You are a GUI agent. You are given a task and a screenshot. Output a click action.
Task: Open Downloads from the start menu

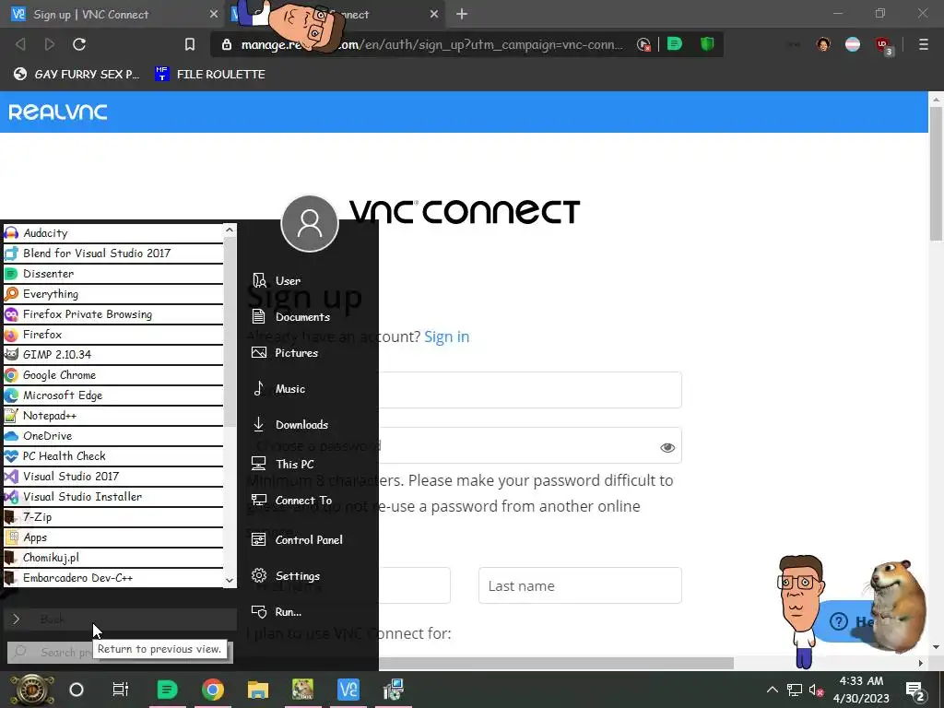click(x=290, y=424)
